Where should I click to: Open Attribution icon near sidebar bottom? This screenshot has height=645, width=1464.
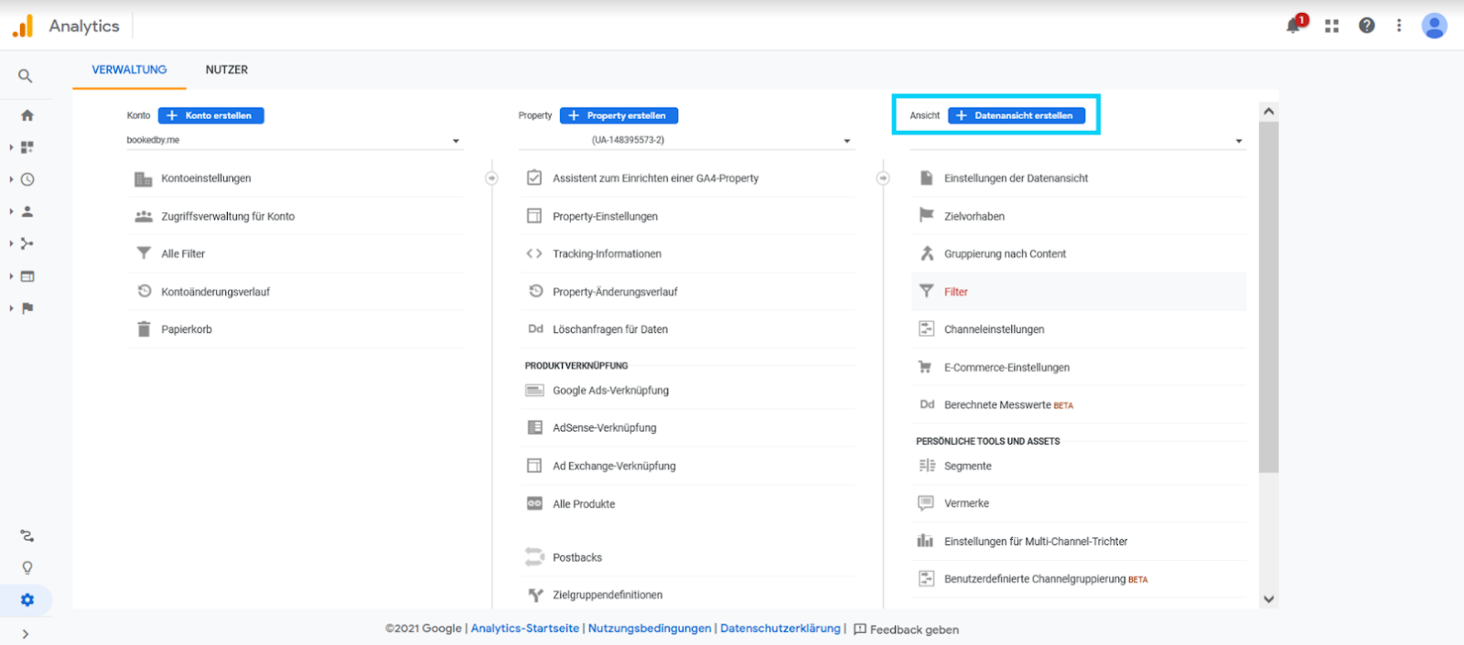click(x=27, y=536)
